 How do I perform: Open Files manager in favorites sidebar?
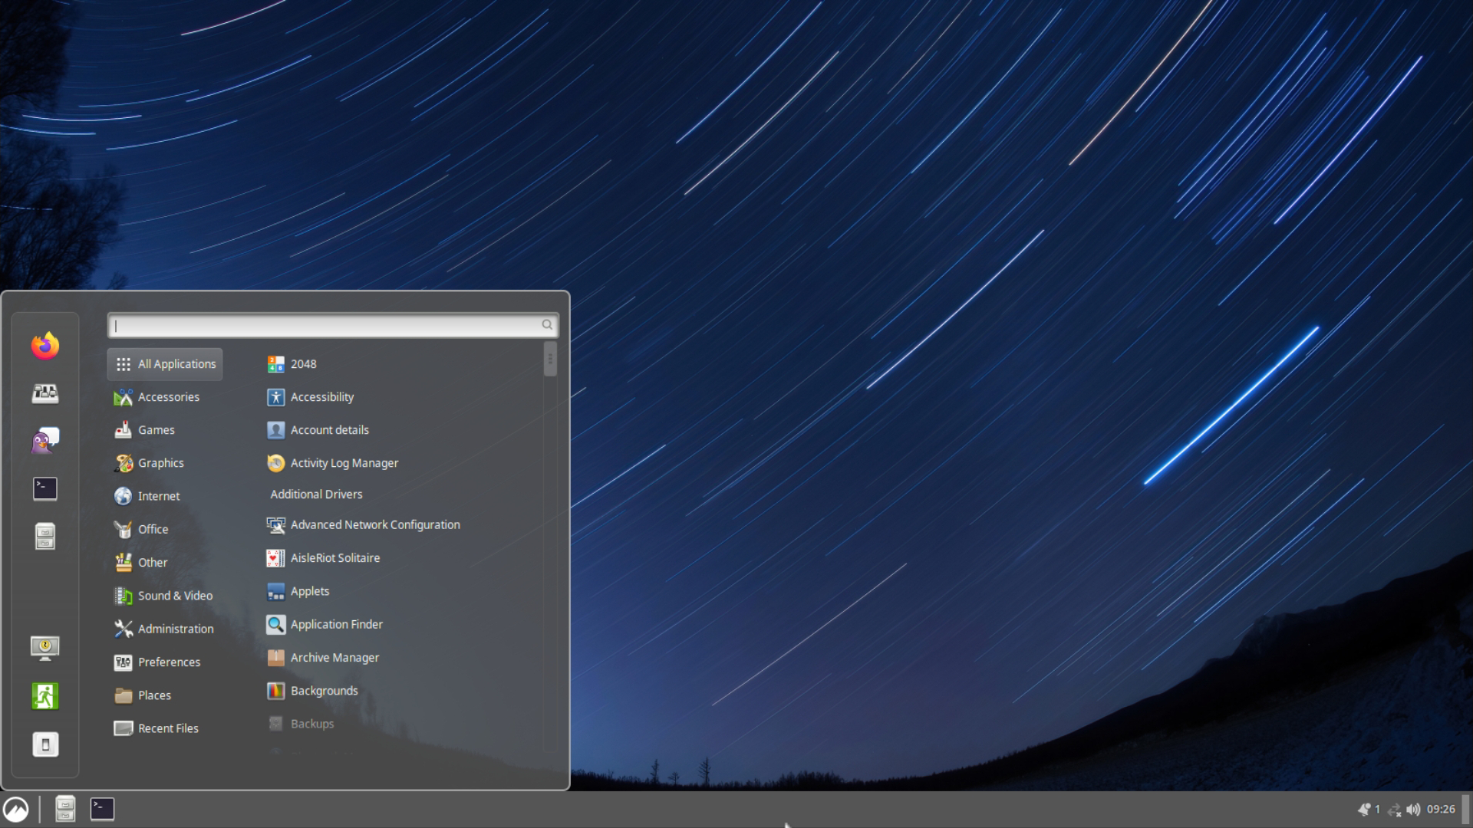pyautogui.click(x=45, y=536)
